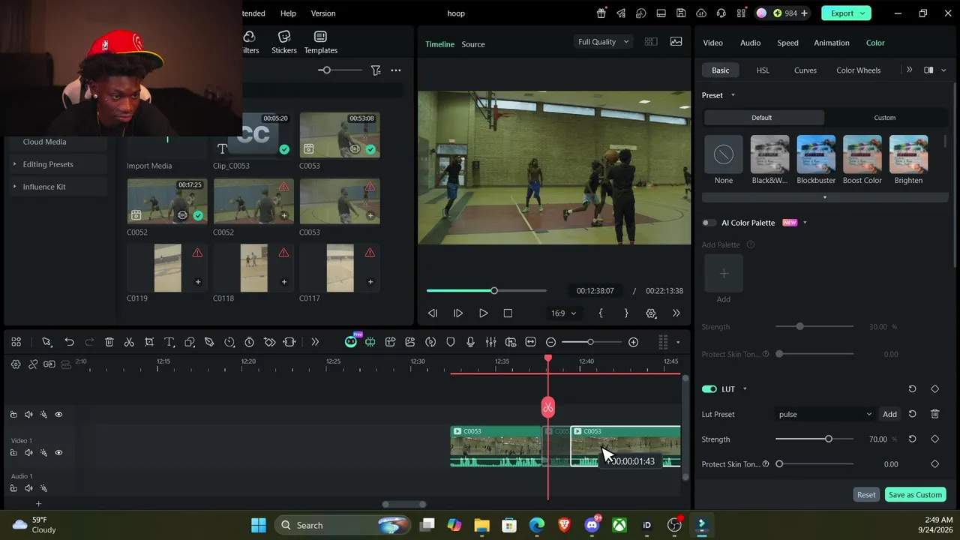Open the voiceover microphone tool

[470, 342]
